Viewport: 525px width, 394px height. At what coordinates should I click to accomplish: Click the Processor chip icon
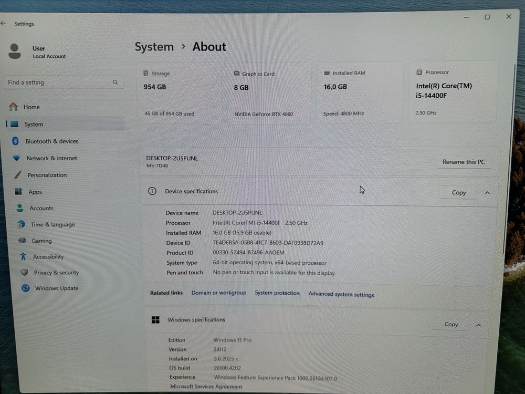[419, 72]
